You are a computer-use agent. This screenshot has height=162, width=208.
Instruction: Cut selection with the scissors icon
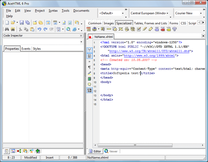(20, 29)
